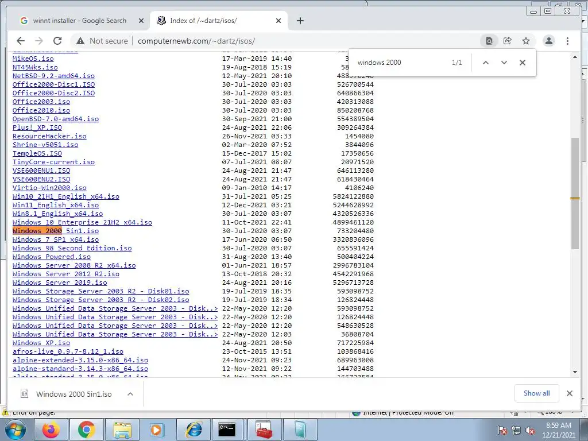Show all downloads
The width and height of the screenshot is (588, 441).
coord(537,393)
